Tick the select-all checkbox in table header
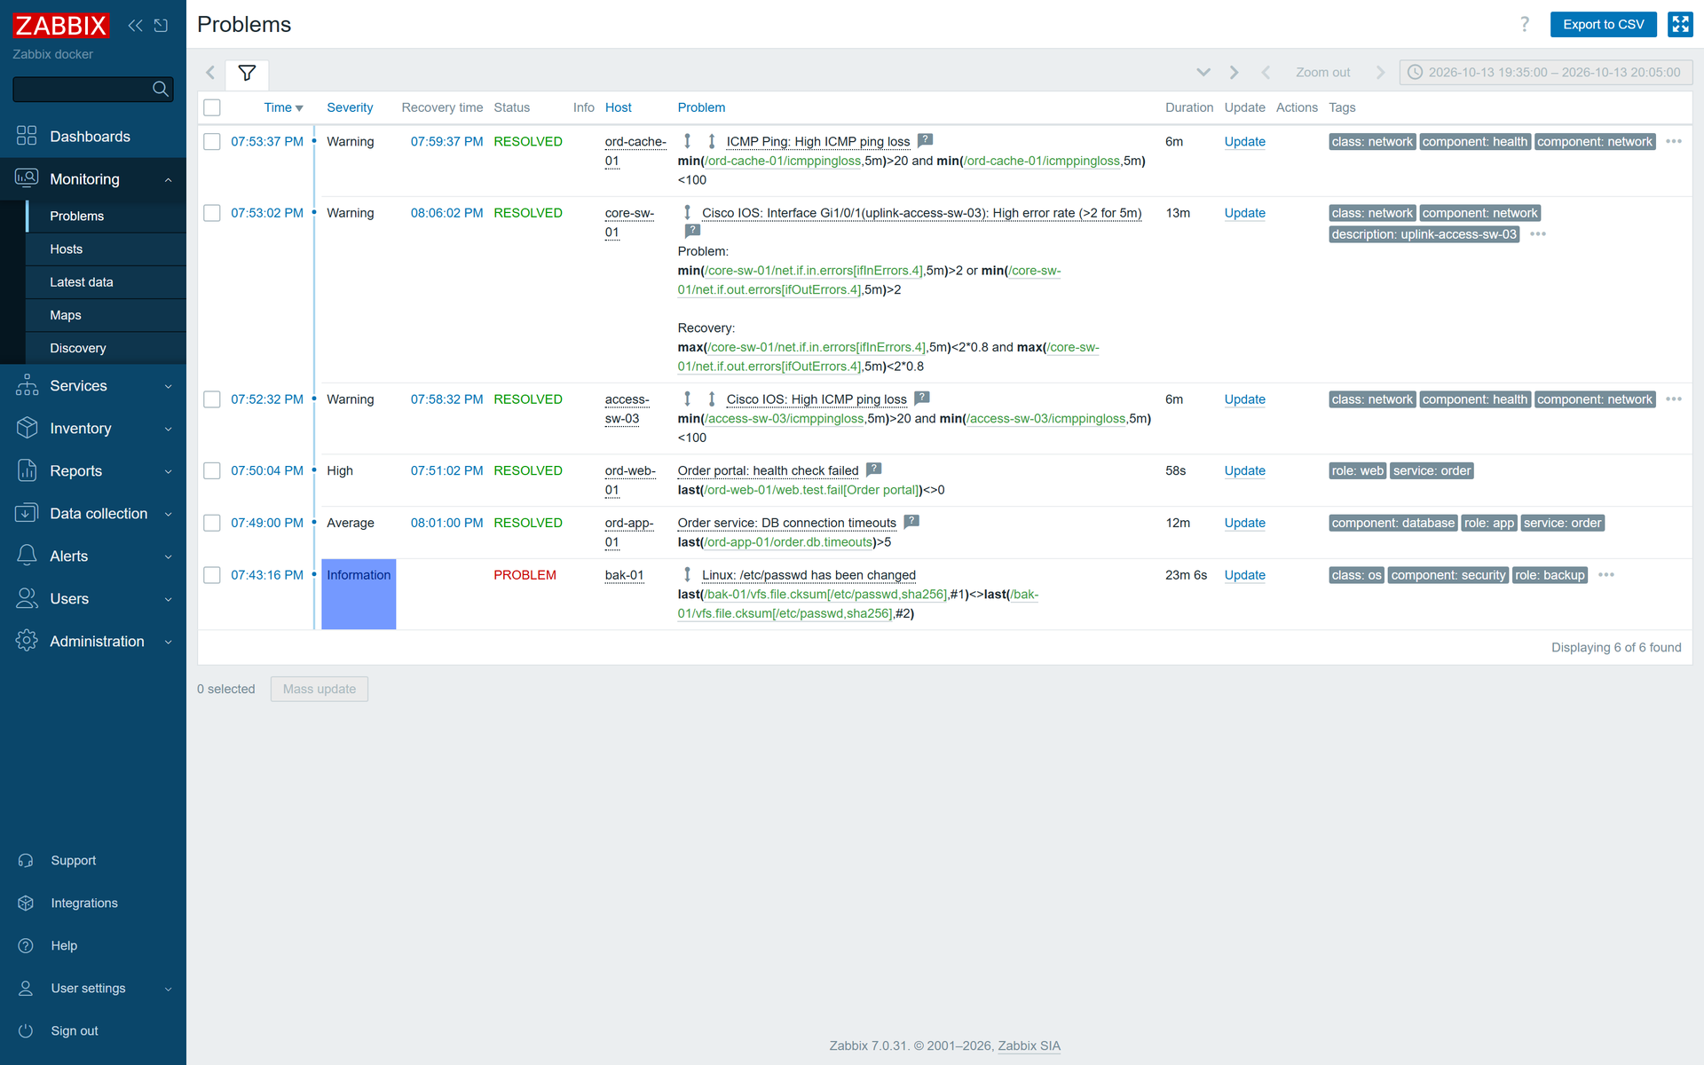 [212, 107]
